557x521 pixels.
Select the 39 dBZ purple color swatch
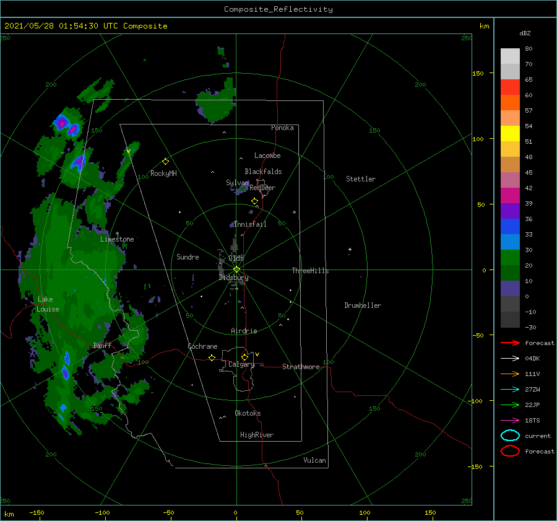point(510,211)
